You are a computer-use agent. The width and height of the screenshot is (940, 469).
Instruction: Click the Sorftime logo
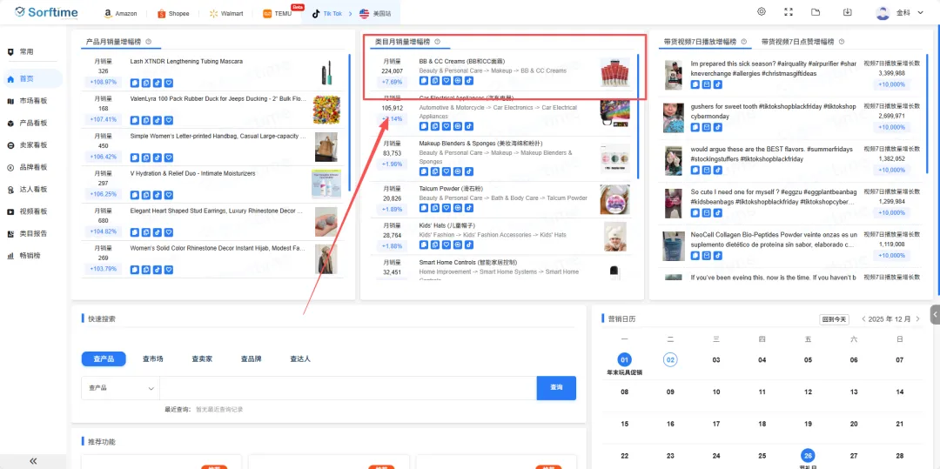pyautogui.click(x=46, y=12)
